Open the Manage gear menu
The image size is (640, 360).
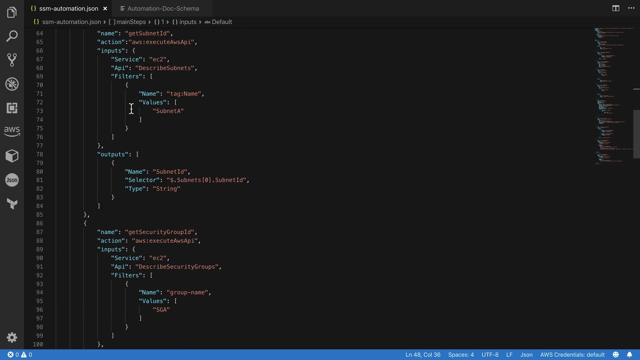coord(12,338)
